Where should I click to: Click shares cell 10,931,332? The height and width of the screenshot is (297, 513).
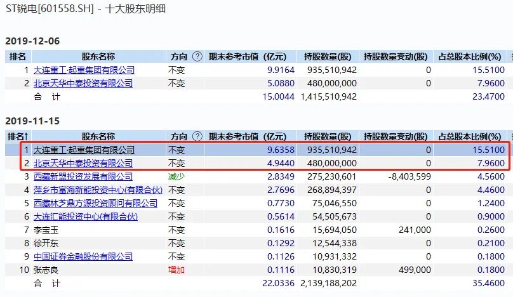point(335,257)
